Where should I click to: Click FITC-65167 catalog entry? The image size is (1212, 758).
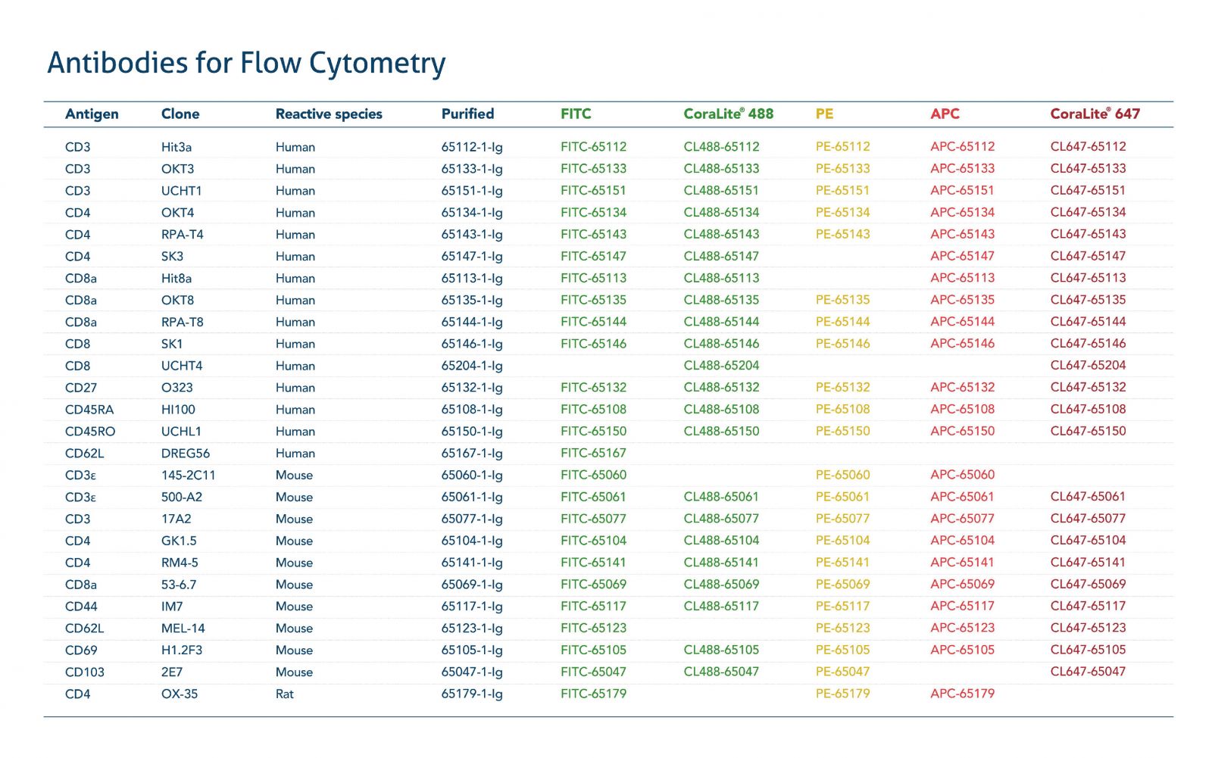tap(594, 454)
